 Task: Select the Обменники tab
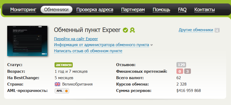click(x=56, y=10)
